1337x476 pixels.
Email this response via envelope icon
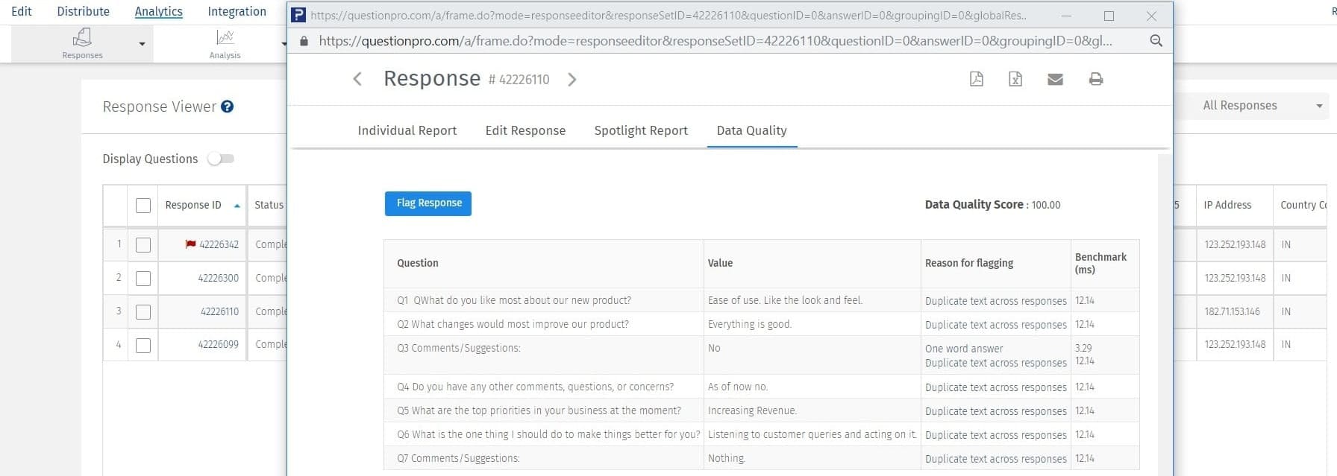(x=1055, y=79)
